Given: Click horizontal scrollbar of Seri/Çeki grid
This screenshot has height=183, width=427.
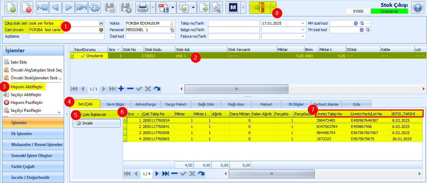Looking at the screenshot, I should 272,174.
